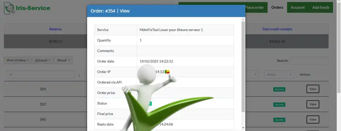The width and height of the screenshot is (341, 131).
Task: Click the Status row label in modal
Action: [x=102, y=103]
